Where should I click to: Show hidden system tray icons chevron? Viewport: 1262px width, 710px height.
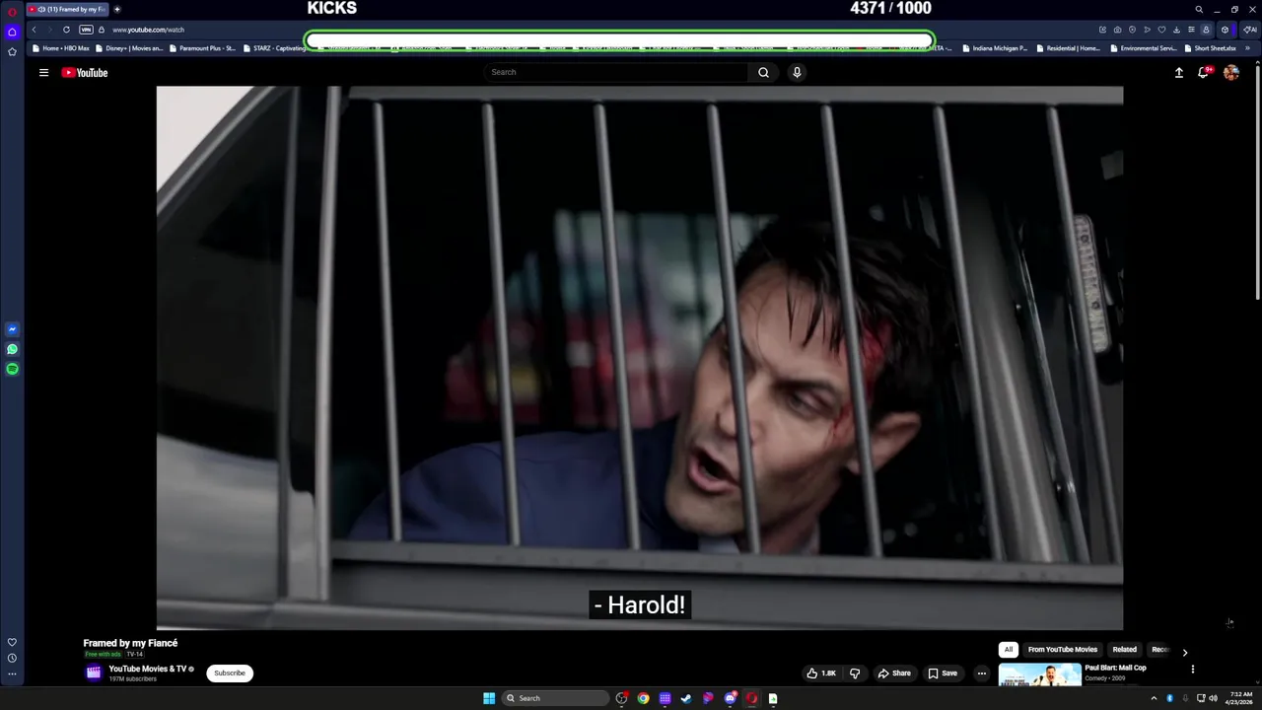point(1154,698)
